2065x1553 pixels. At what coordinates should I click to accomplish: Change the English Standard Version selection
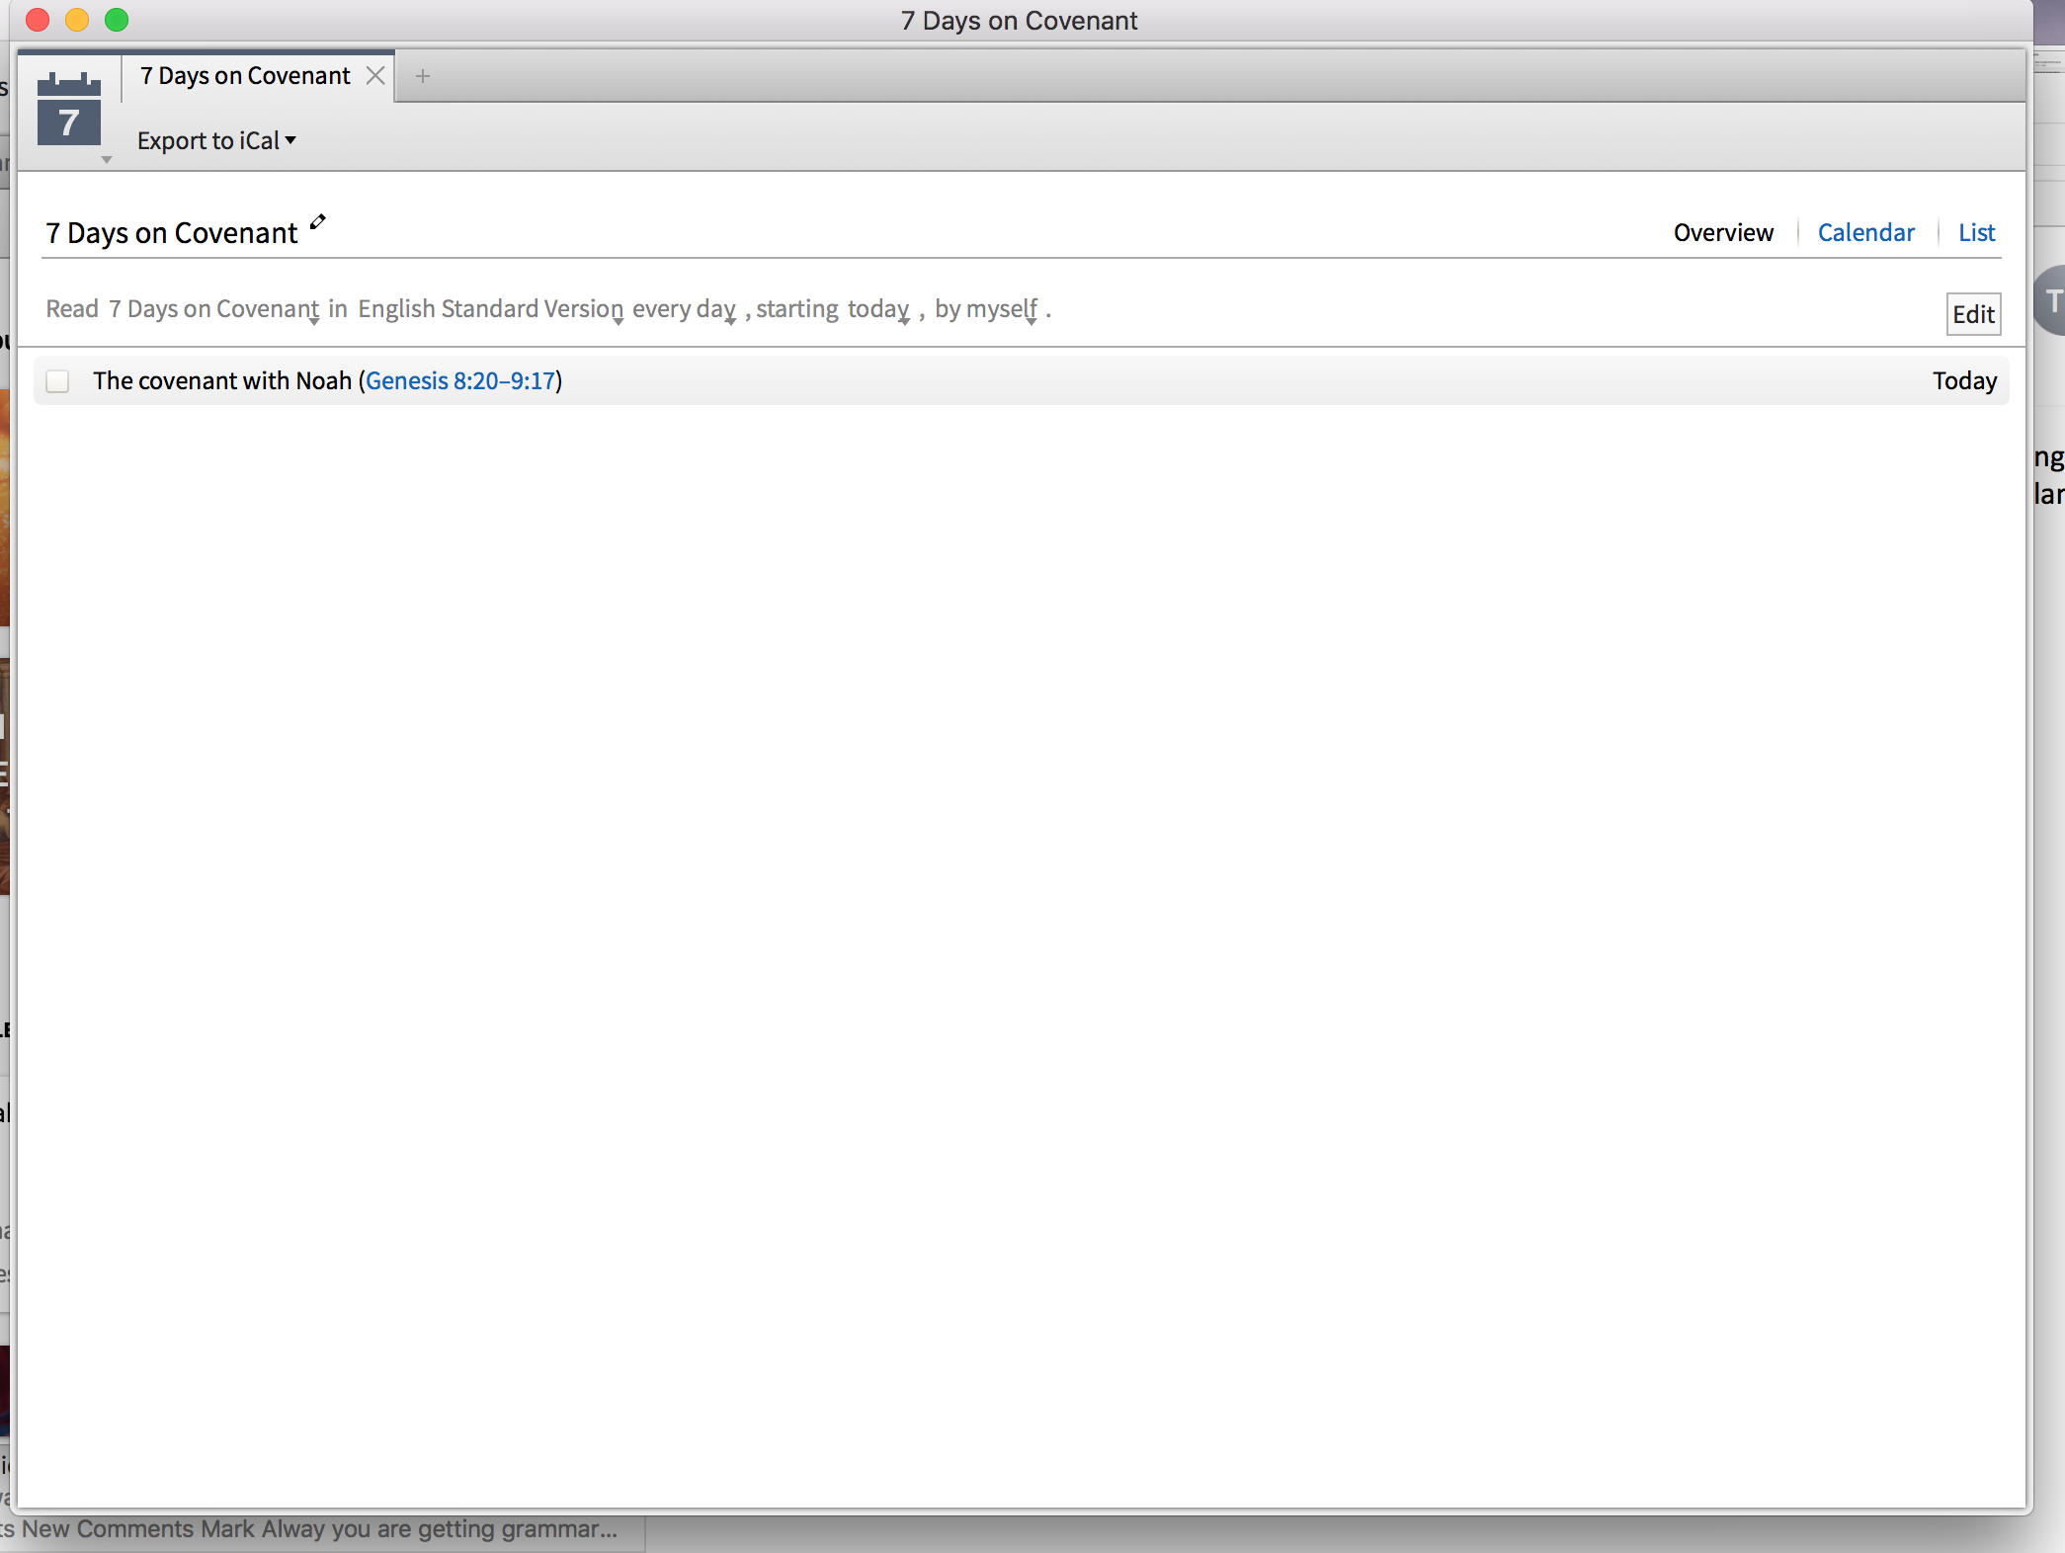[x=490, y=309]
